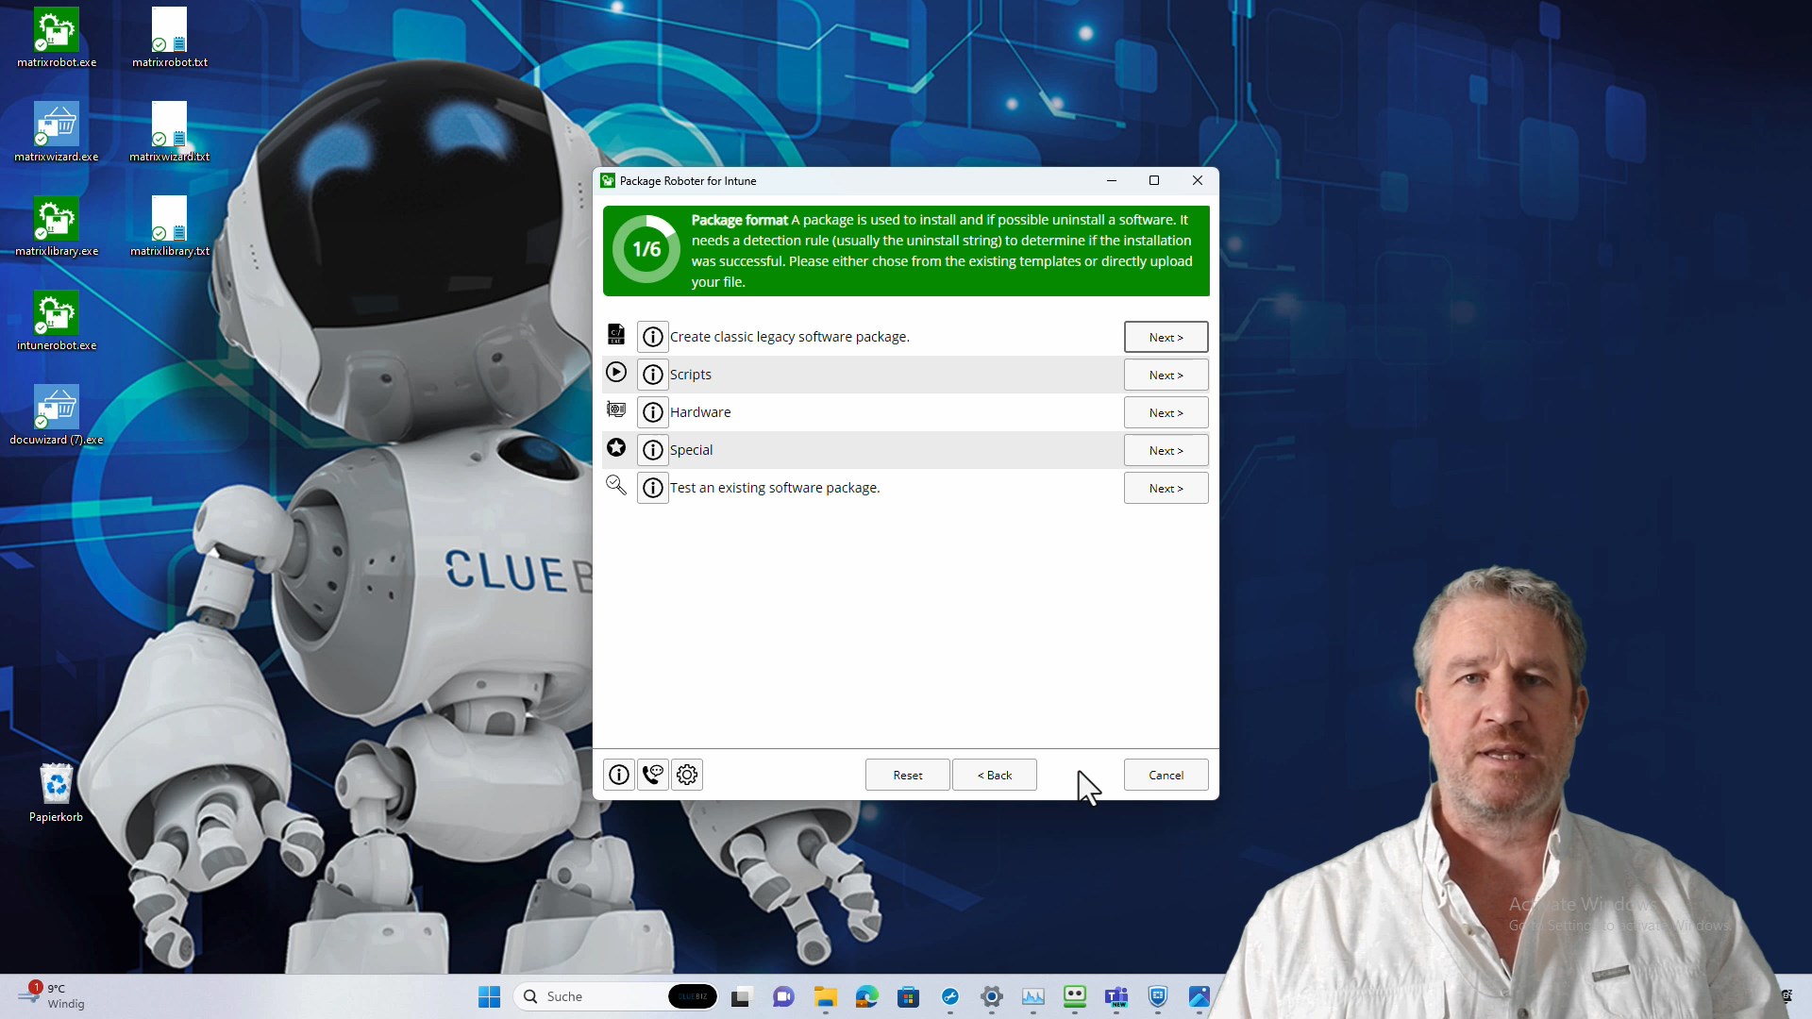This screenshot has width=1812, height=1019.
Task: Click the support phone icon at bottom
Action: 652,775
